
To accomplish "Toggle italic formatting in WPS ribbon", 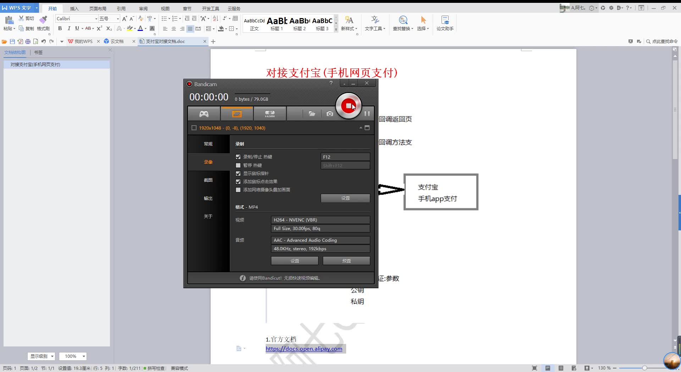I will (x=69, y=28).
